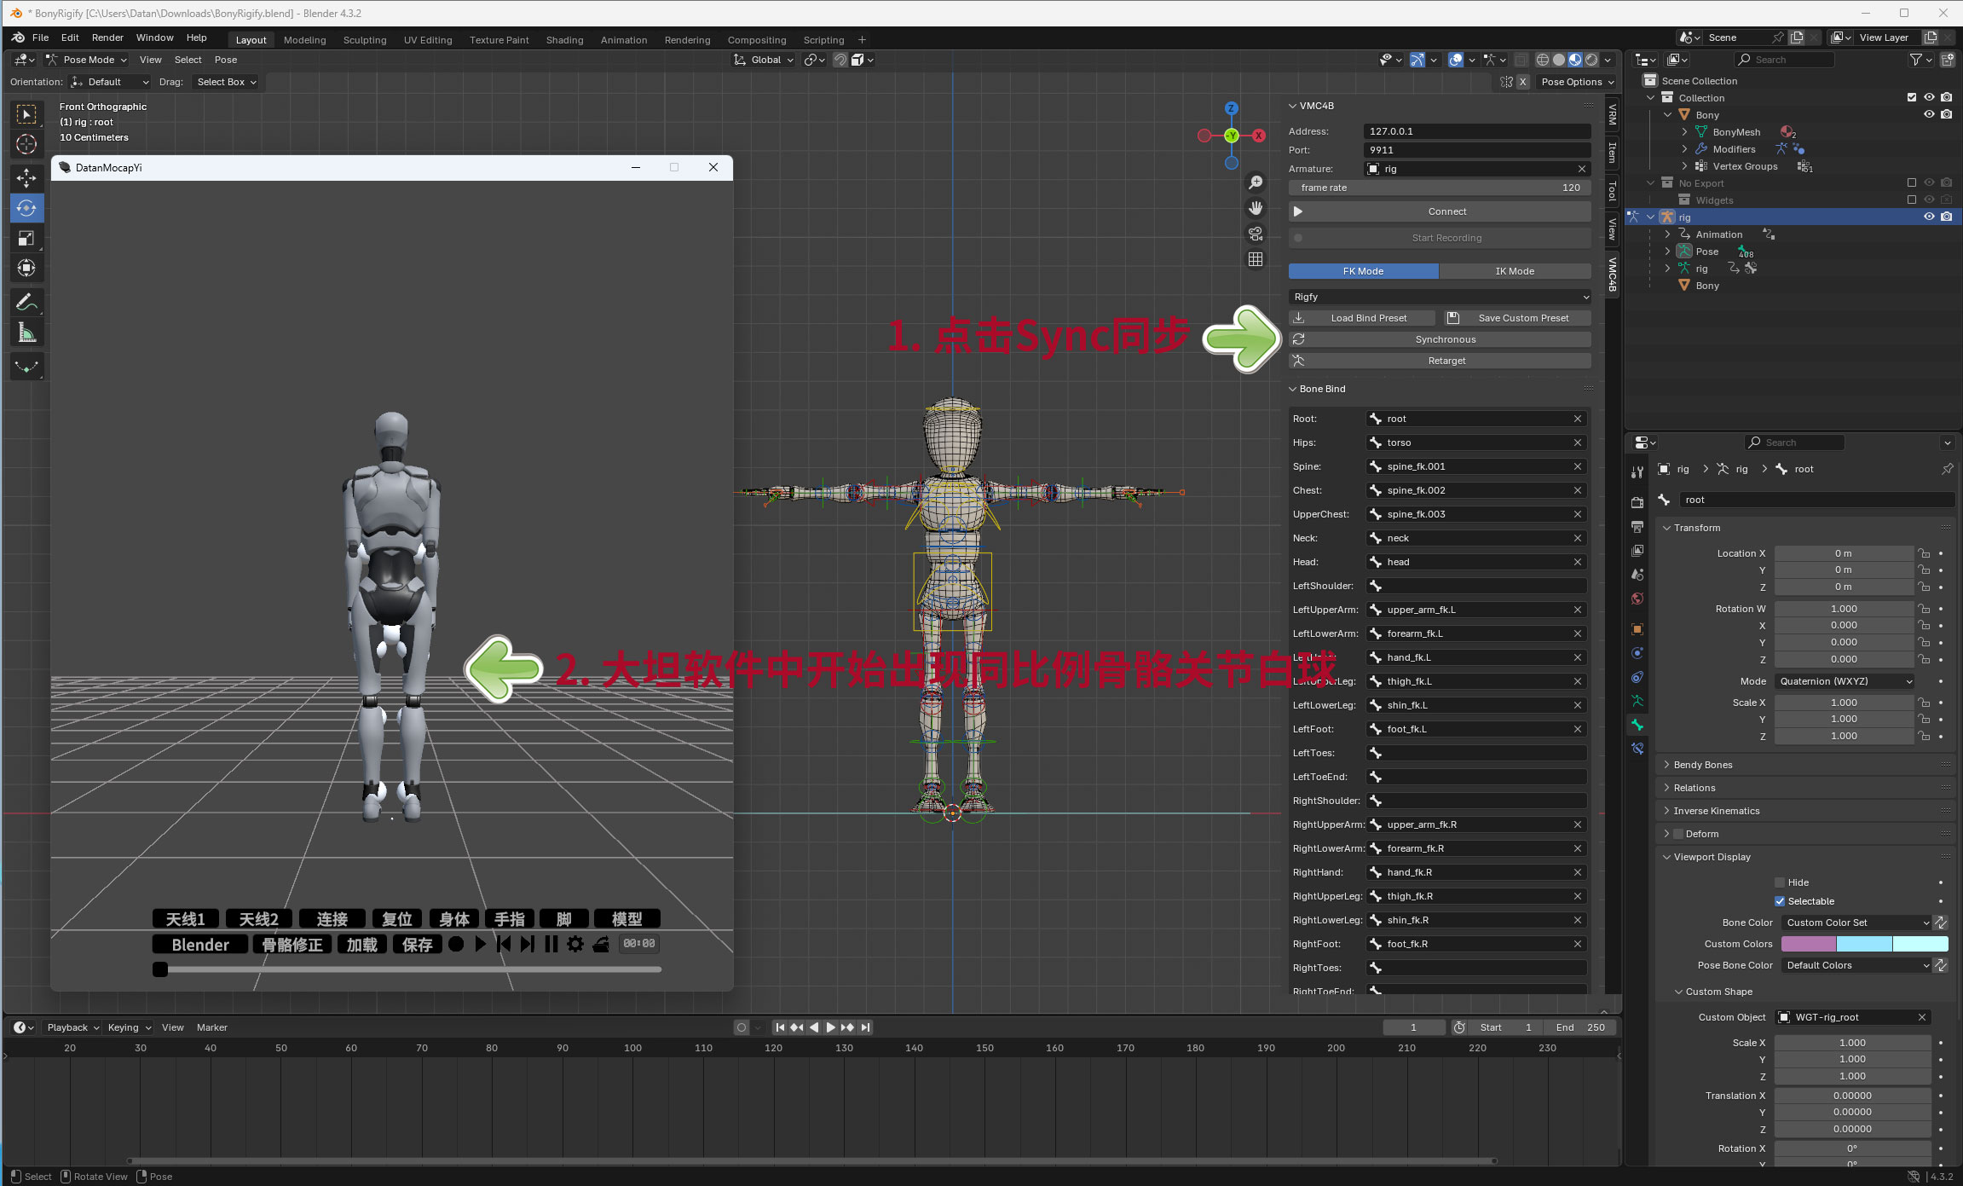Click the Cursor tool icon
The image size is (1963, 1186).
[26, 144]
